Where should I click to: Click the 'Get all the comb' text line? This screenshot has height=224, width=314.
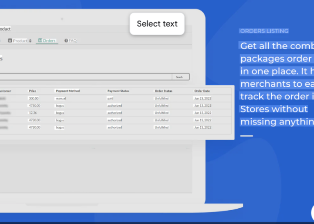point(277,46)
